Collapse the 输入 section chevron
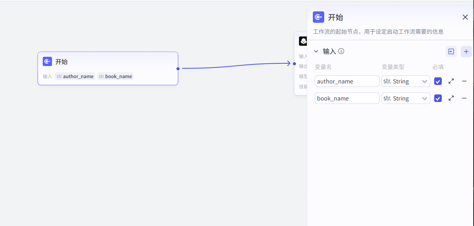 [316, 51]
